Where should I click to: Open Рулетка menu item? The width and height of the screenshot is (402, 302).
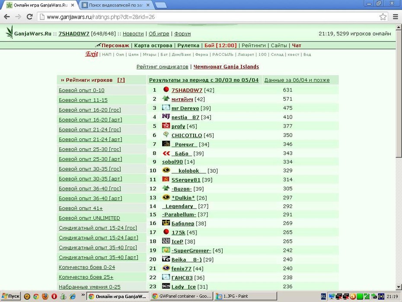click(x=188, y=45)
